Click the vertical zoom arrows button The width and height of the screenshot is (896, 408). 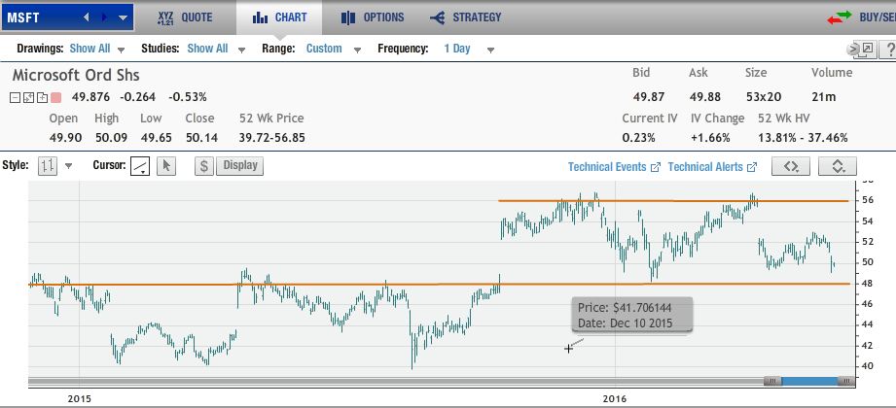pos(838,167)
